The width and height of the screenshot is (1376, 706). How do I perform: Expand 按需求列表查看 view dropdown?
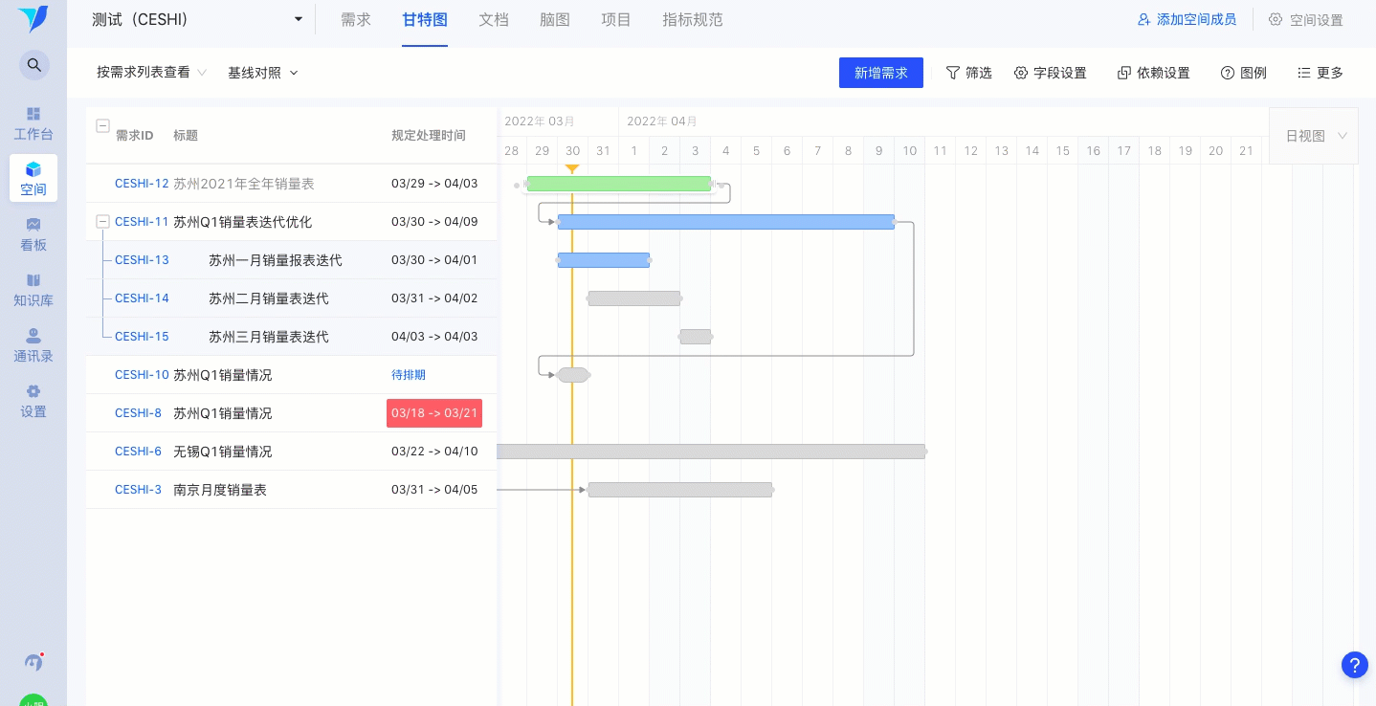click(x=152, y=73)
